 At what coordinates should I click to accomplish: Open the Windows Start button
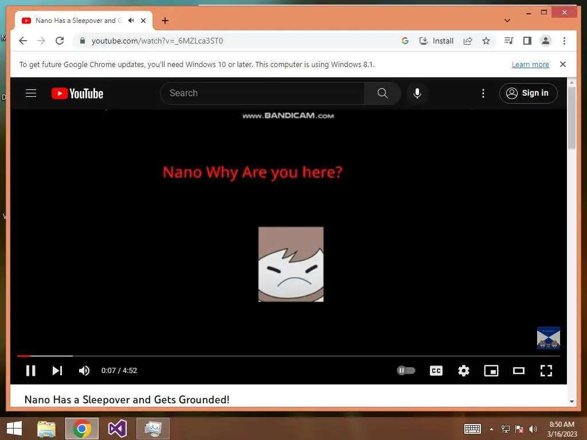[14, 429]
